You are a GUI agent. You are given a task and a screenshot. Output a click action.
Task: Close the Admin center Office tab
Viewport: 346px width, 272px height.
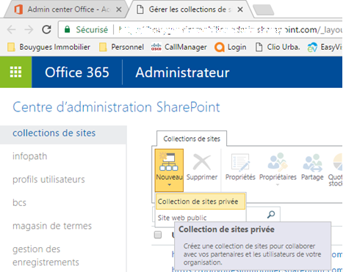pyautogui.click(x=119, y=10)
